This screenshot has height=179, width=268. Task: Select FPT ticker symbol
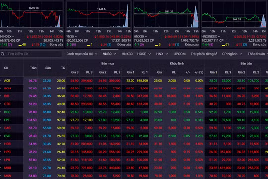click(x=7, y=120)
